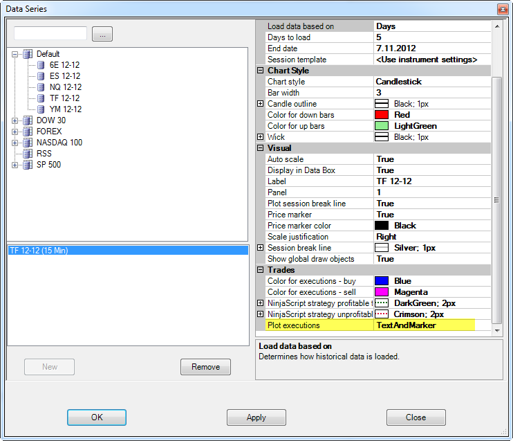Click the FOREX list icon
This screenshot has height=441, width=513.
28,132
